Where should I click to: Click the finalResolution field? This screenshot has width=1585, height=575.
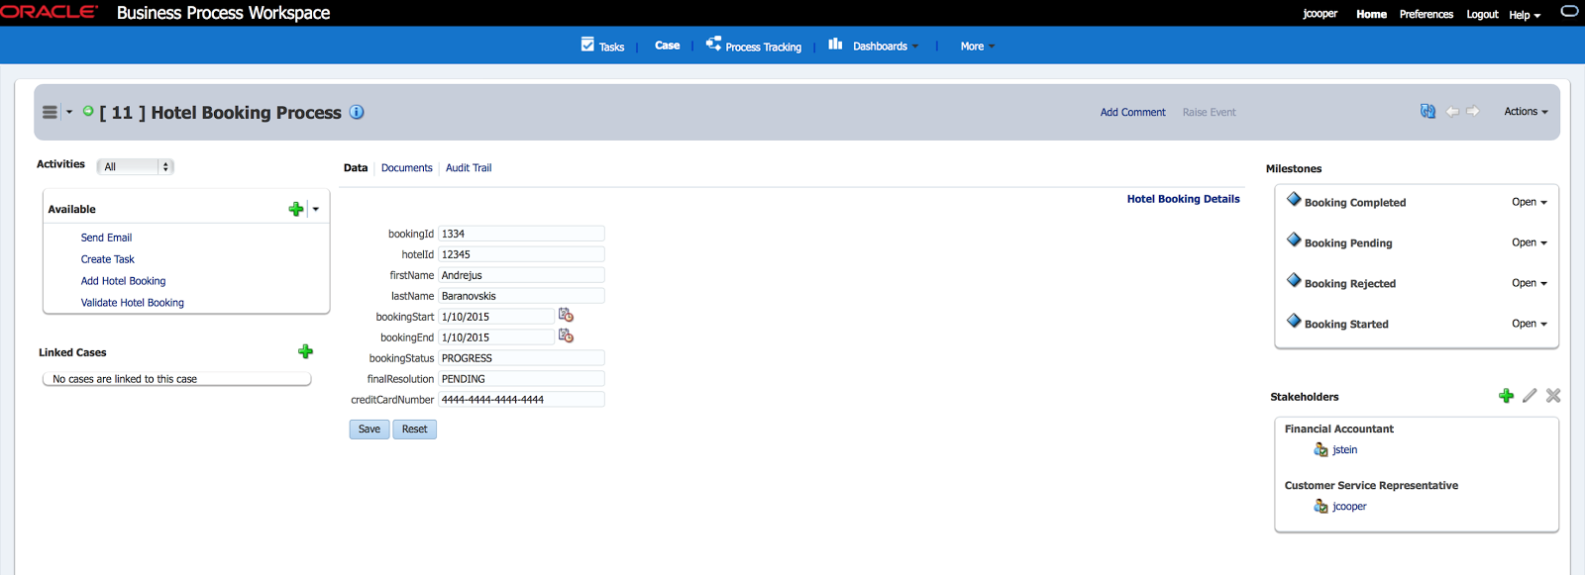click(521, 379)
